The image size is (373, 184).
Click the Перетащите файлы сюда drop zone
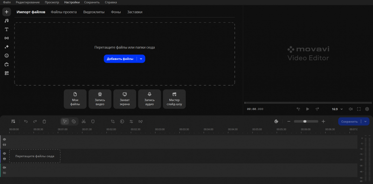(35, 156)
